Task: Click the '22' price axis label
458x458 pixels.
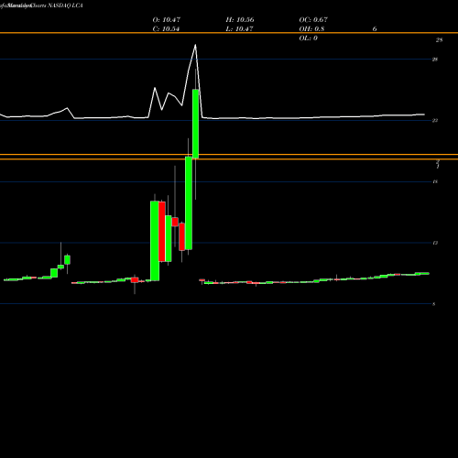Action: [435, 121]
